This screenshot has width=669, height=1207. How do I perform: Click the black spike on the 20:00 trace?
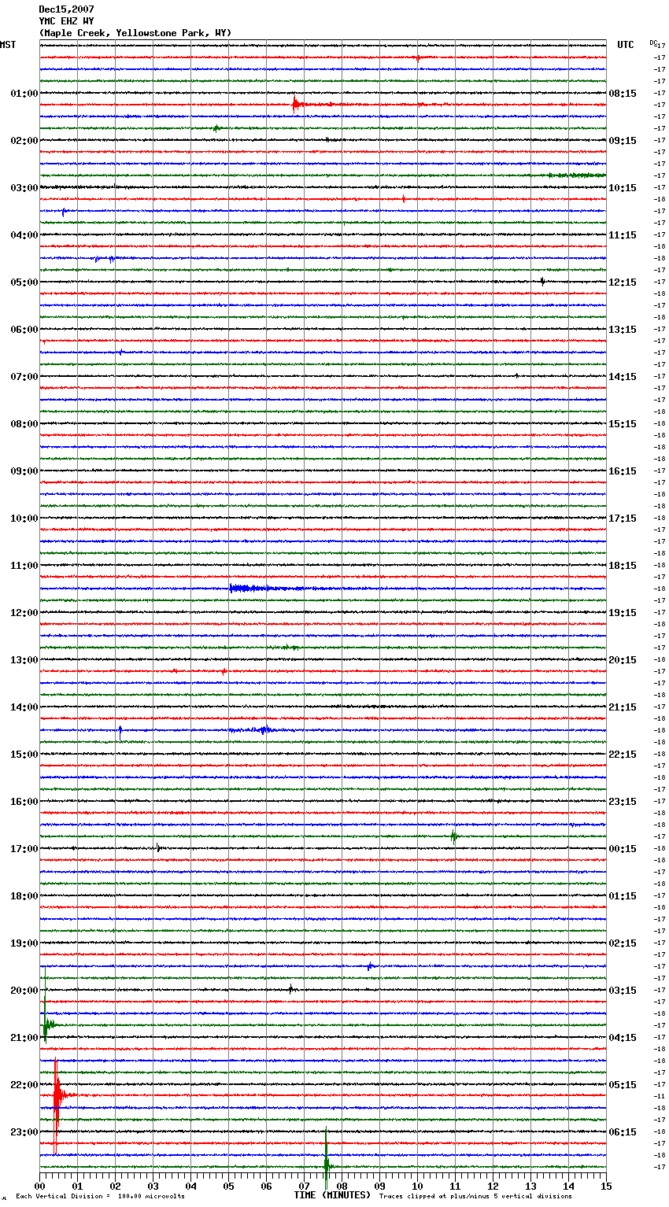290,989
